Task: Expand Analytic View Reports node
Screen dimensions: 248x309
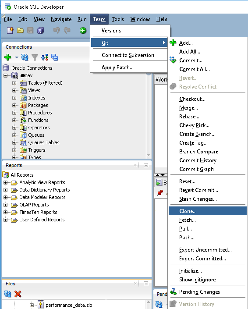Action: pos(6,182)
